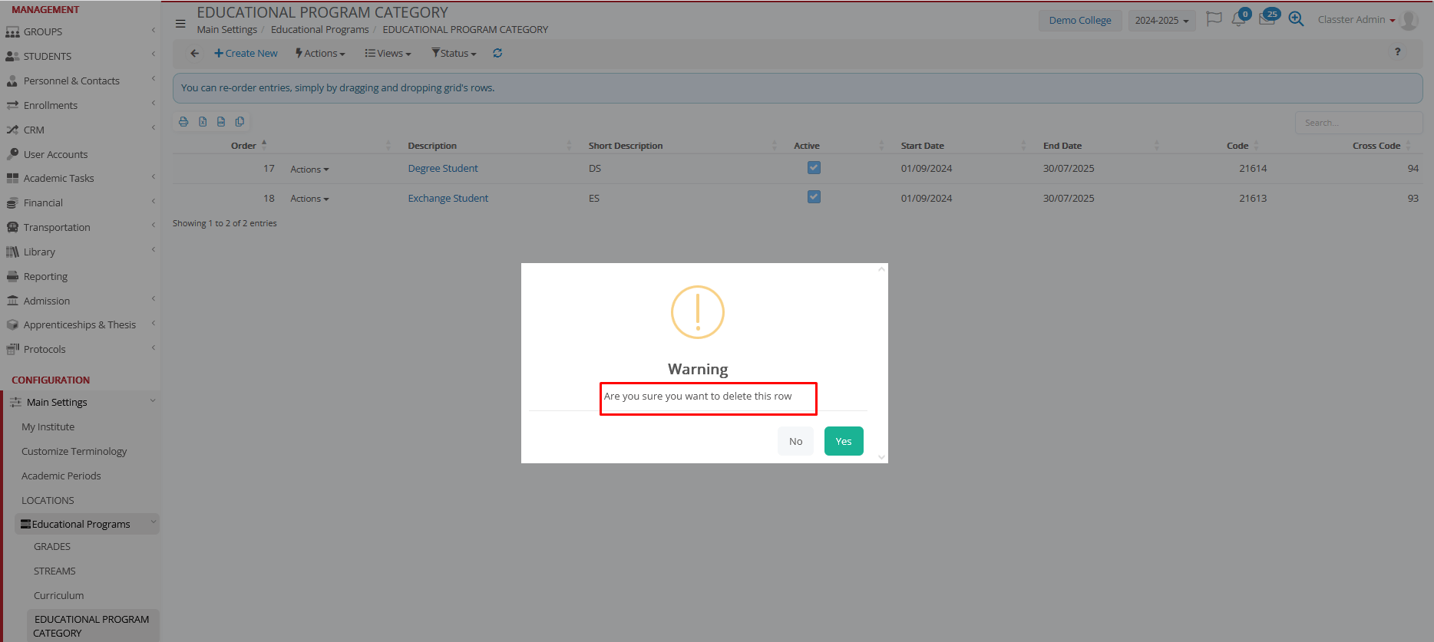The width and height of the screenshot is (1434, 642).
Task: Confirm deletion with the Yes button
Action: 843,441
